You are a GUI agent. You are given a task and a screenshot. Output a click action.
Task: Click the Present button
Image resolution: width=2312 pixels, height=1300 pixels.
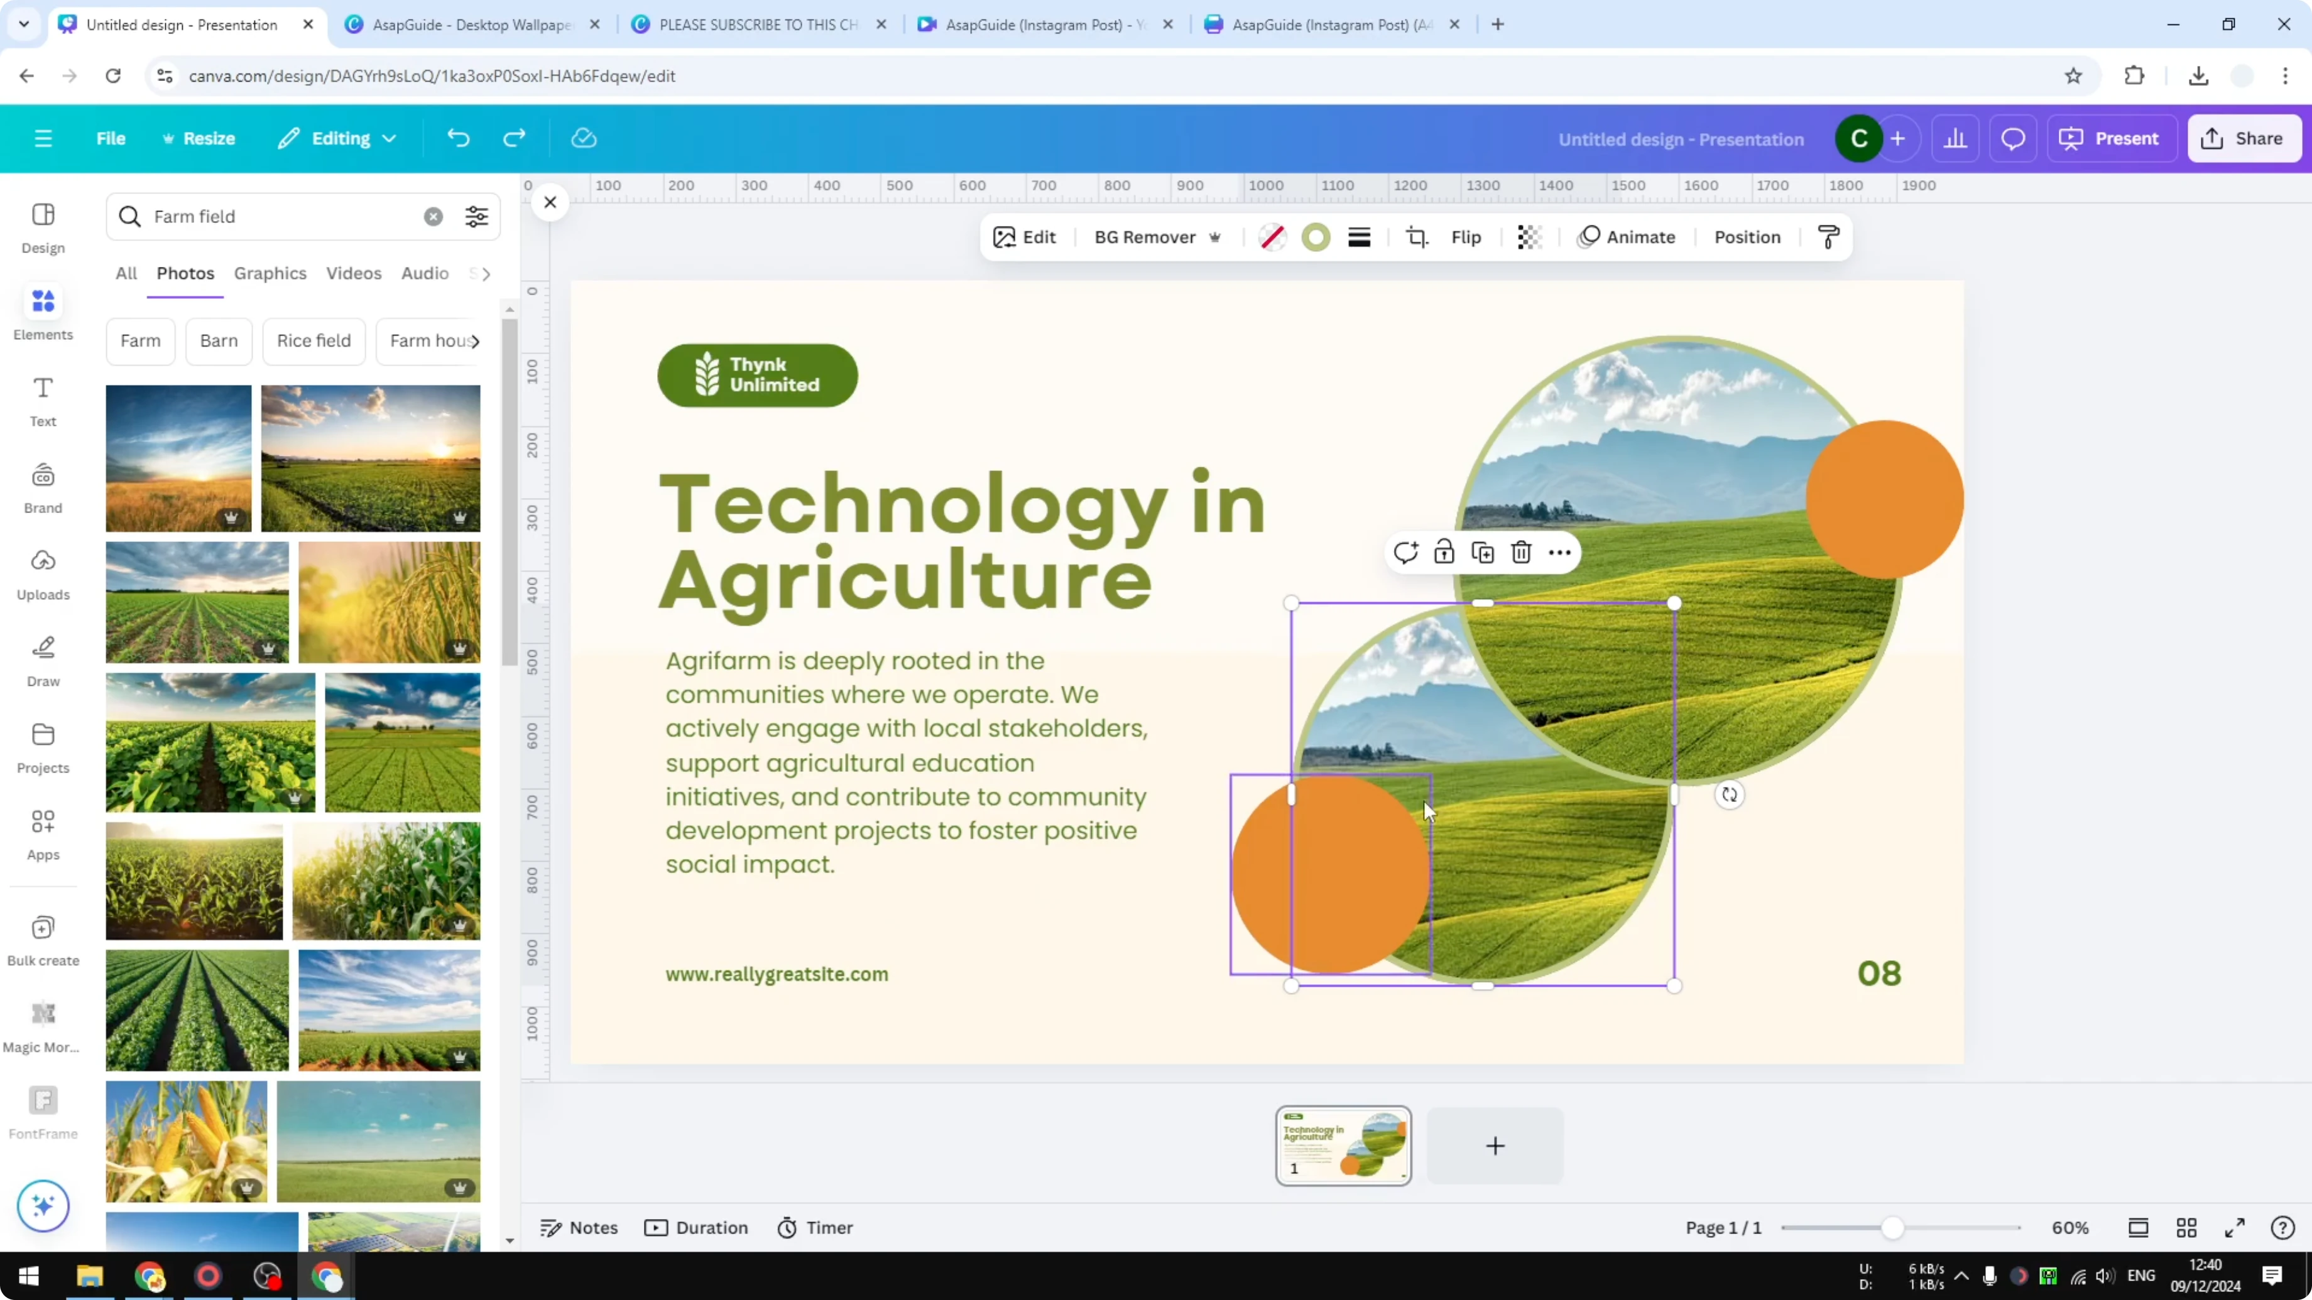coord(2112,138)
